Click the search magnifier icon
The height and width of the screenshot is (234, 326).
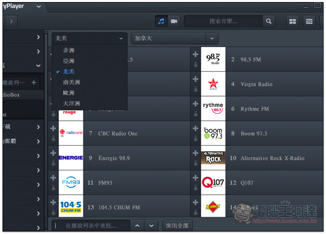(269, 21)
